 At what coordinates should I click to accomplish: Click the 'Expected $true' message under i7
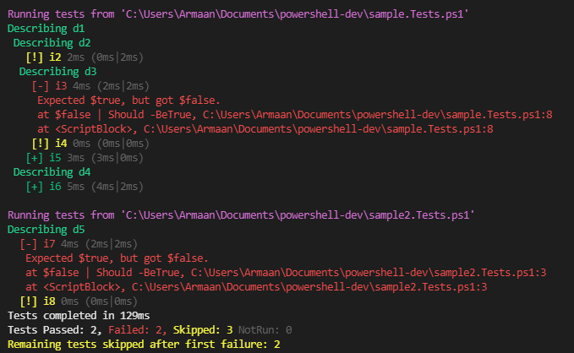(117, 258)
